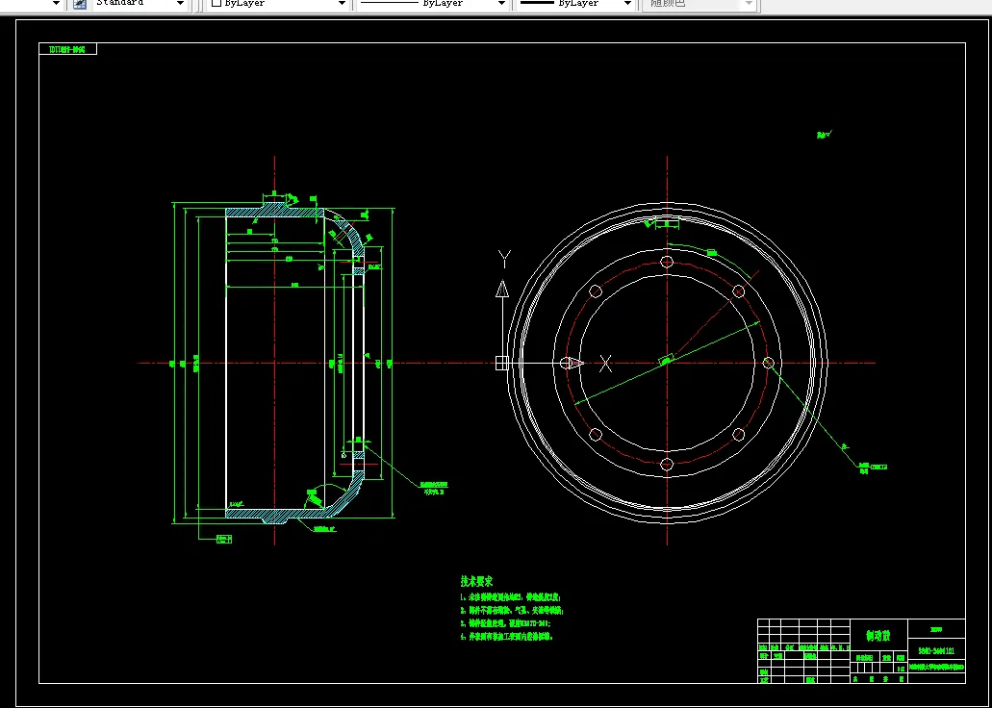The image size is (992, 708).
Task: Click the leftmost partially visible dropdown arrow
Action: [56, 3]
